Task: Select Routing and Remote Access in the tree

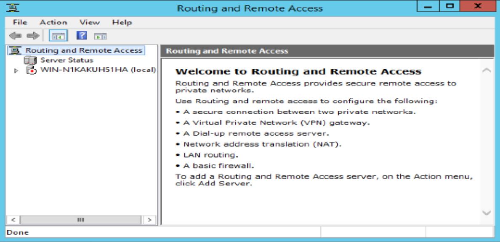Action: coord(84,50)
